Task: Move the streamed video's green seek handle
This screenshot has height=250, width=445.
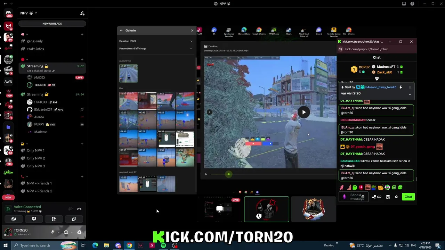Action: pyautogui.click(x=228, y=174)
